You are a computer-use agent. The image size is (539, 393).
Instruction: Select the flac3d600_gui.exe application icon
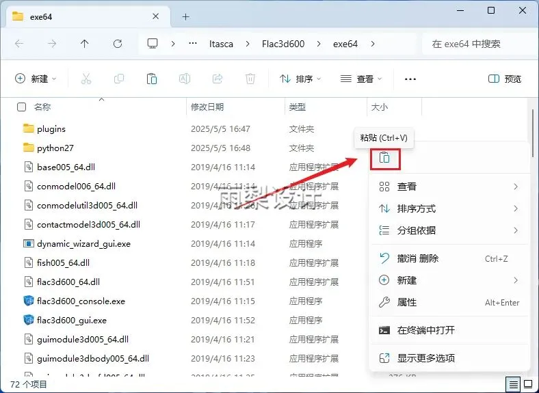coord(29,320)
